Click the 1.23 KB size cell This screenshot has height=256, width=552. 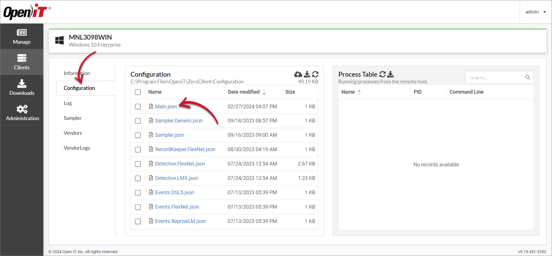coord(306,178)
